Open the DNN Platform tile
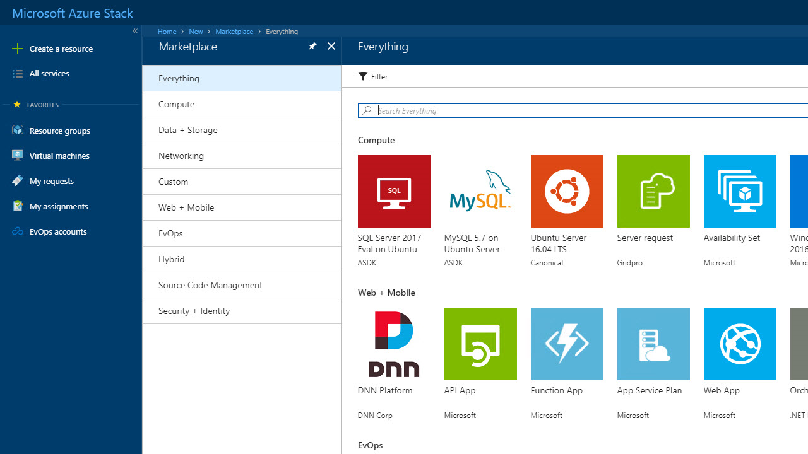 click(x=394, y=344)
